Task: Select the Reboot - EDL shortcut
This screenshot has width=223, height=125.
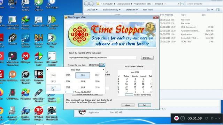Action: pos(38,21)
